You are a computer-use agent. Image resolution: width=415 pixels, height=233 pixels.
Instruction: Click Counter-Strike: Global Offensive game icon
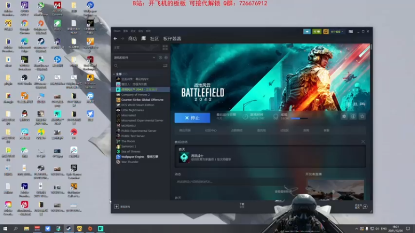click(118, 100)
